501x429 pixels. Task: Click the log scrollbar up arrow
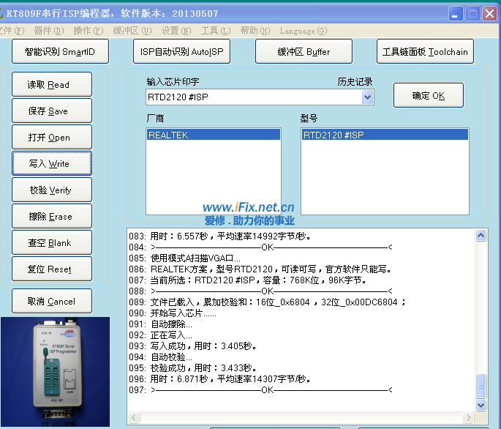(481, 236)
